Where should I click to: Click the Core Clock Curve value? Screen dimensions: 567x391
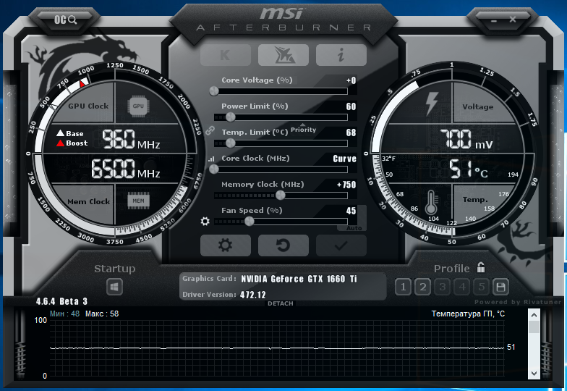pos(344,159)
